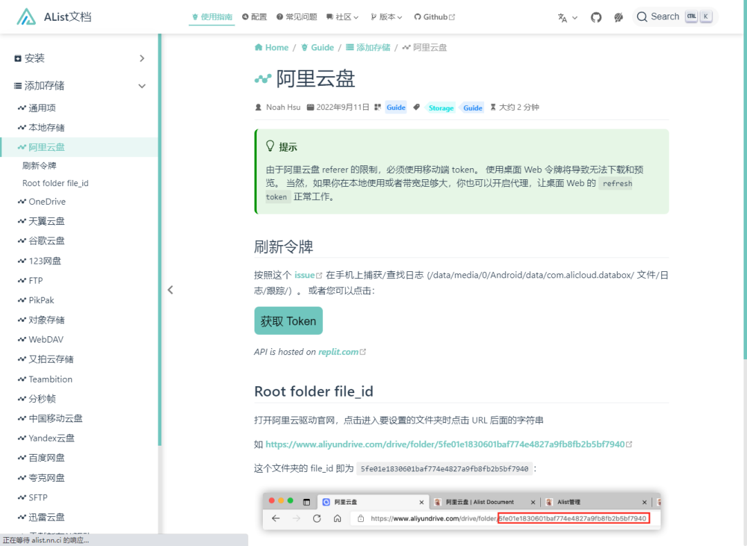
Task: Expand the 社区 dropdown menu
Action: [342, 17]
